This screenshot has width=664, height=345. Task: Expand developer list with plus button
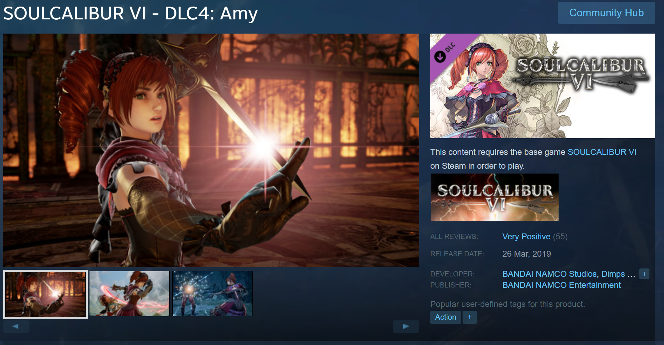tap(644, 274)
